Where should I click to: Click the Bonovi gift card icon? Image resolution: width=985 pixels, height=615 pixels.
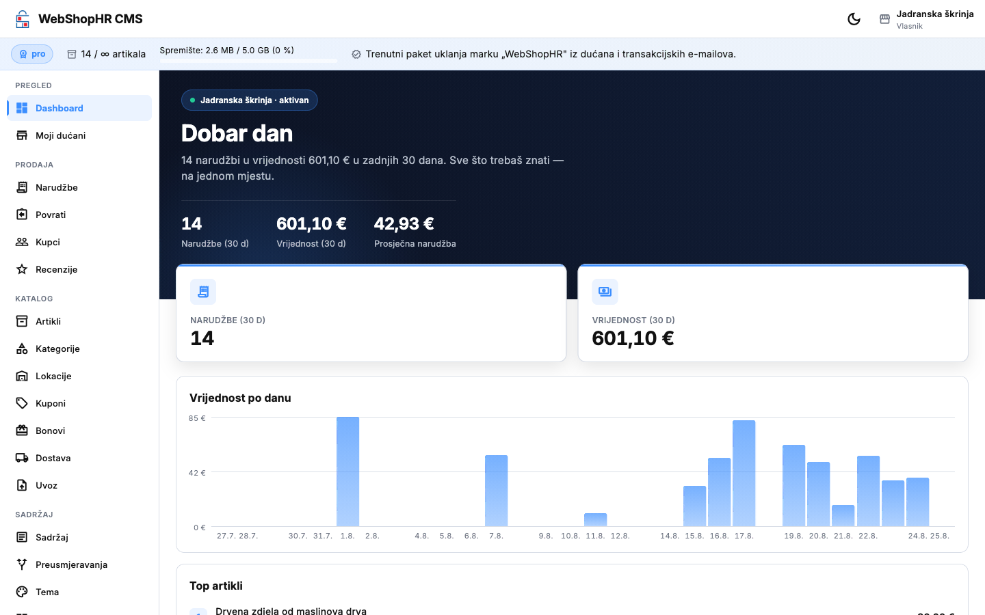(22, 430)
